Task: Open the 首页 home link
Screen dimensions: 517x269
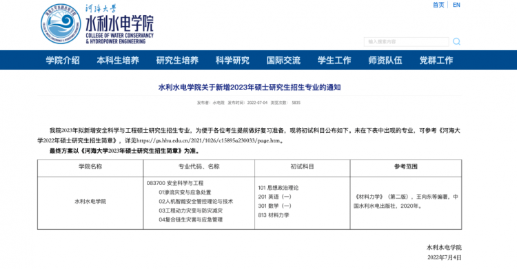Action: [438, 5]
